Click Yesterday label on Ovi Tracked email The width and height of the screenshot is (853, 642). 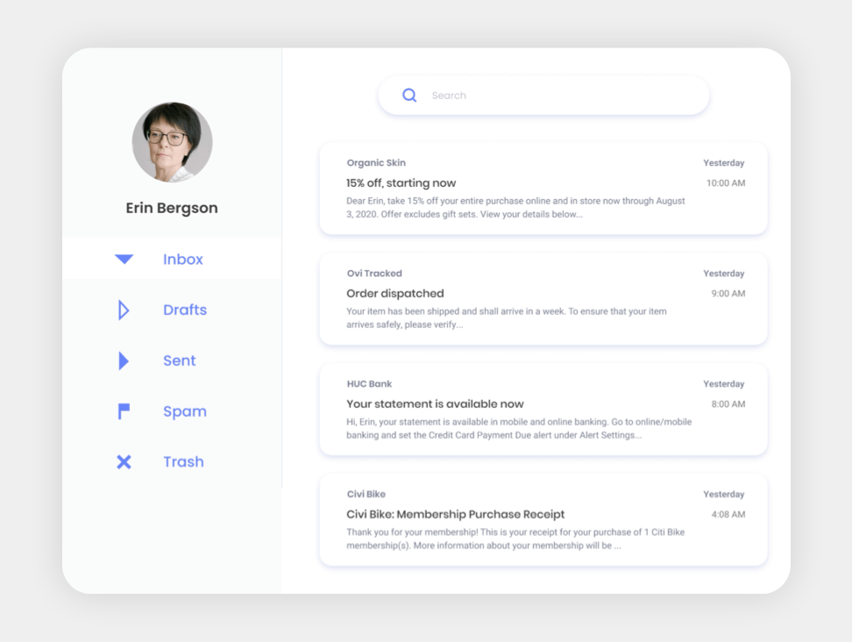click(723, 273)
